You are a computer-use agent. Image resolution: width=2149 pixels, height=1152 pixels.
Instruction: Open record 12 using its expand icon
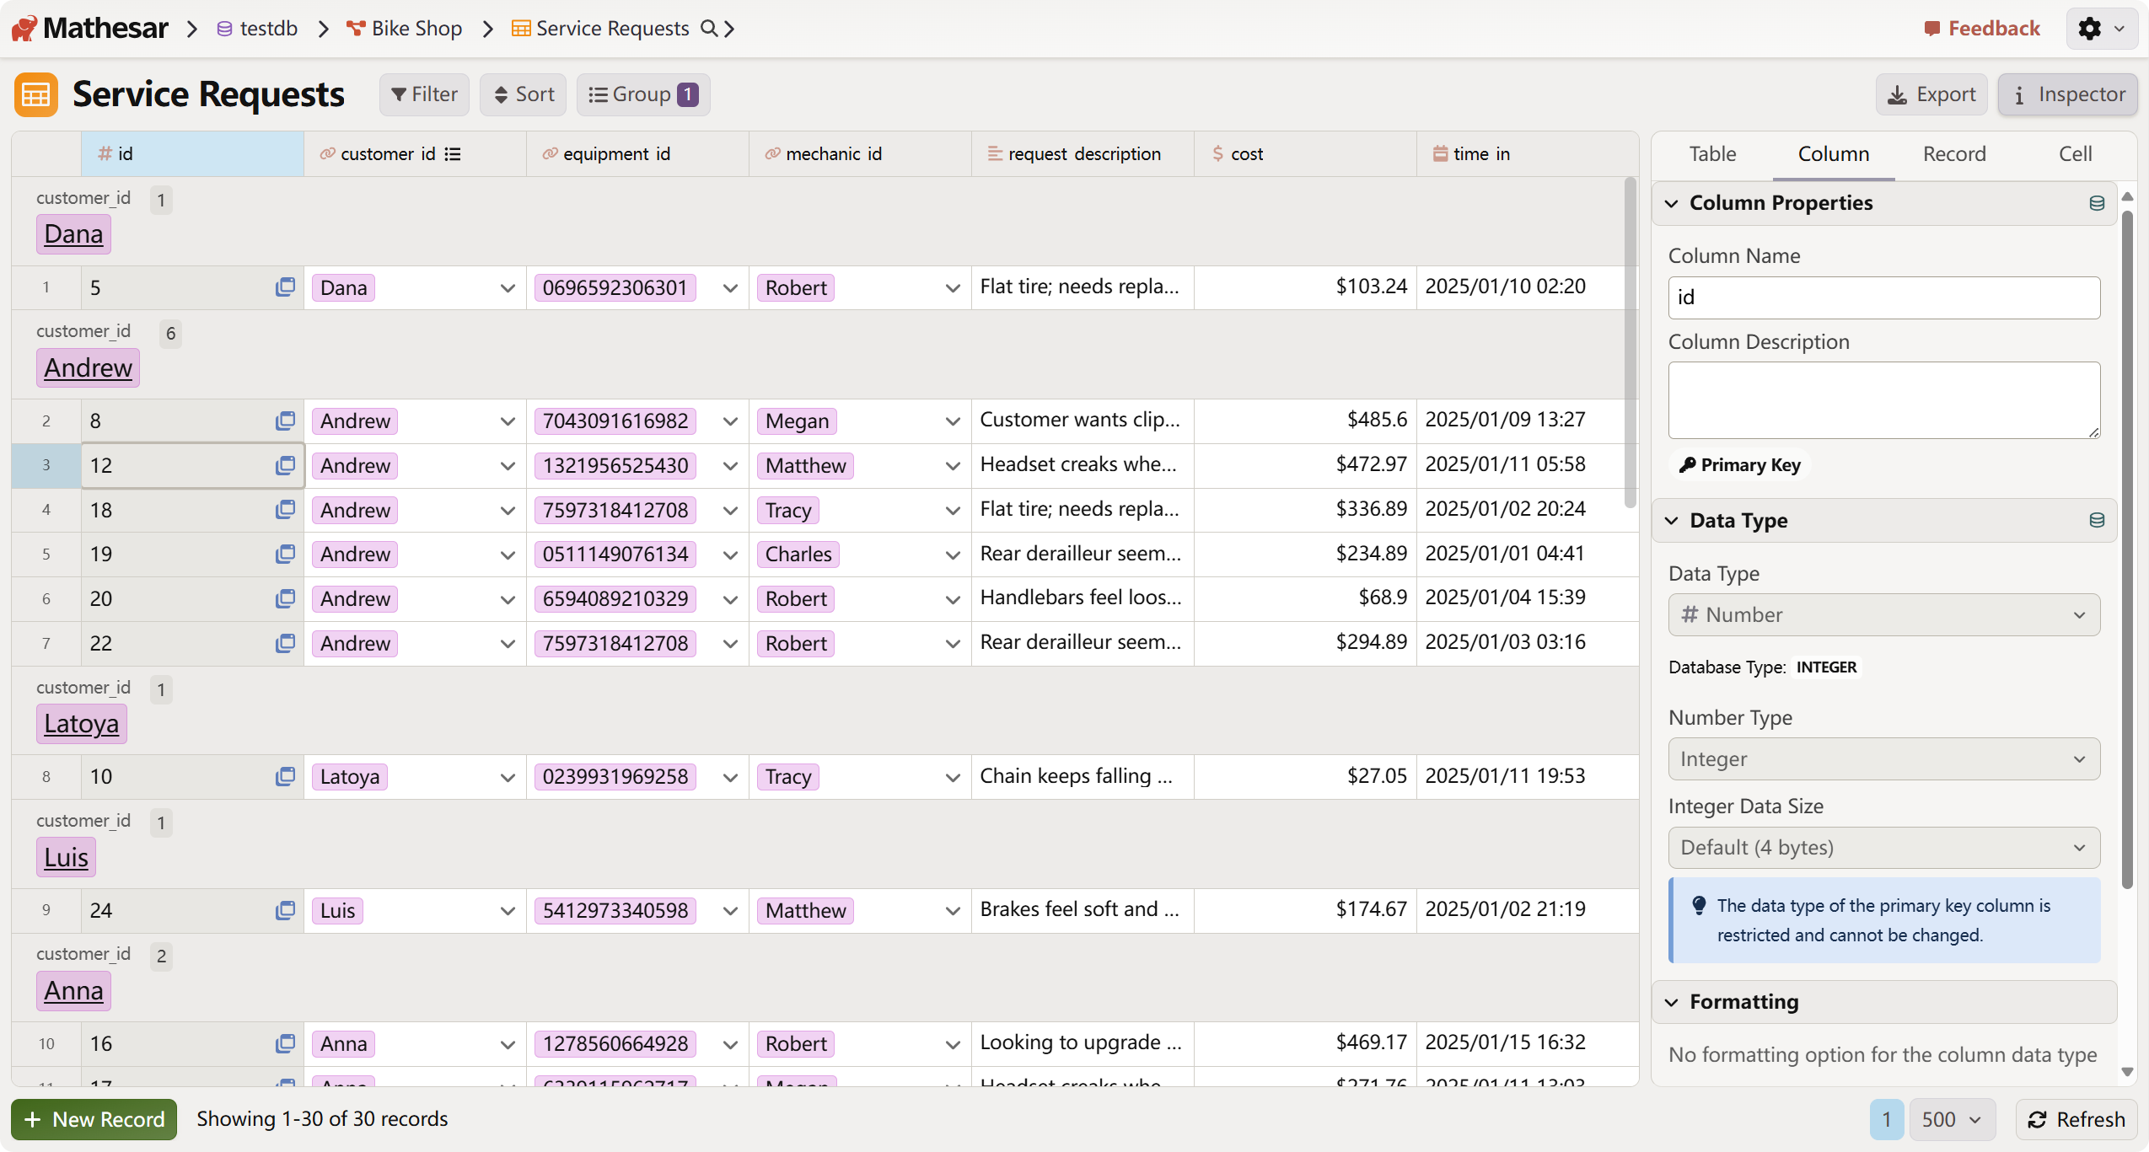pos(285,465)
